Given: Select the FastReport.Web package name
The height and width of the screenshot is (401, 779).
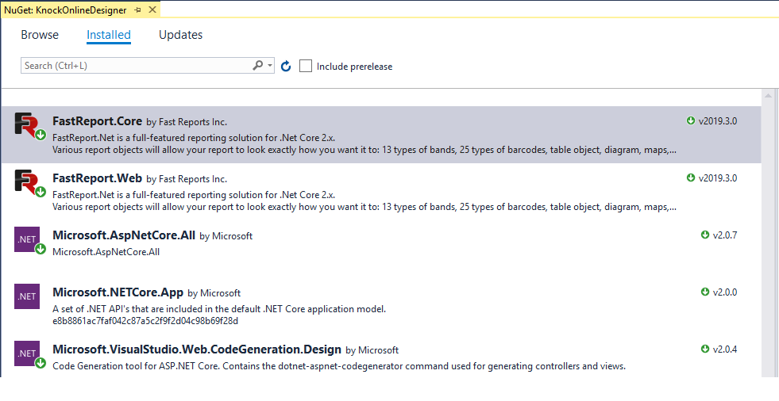Looking at the screenshot, I should tap(98, 178).
